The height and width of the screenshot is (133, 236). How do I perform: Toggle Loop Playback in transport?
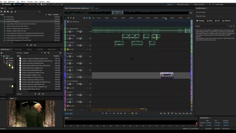coord(133,113)
